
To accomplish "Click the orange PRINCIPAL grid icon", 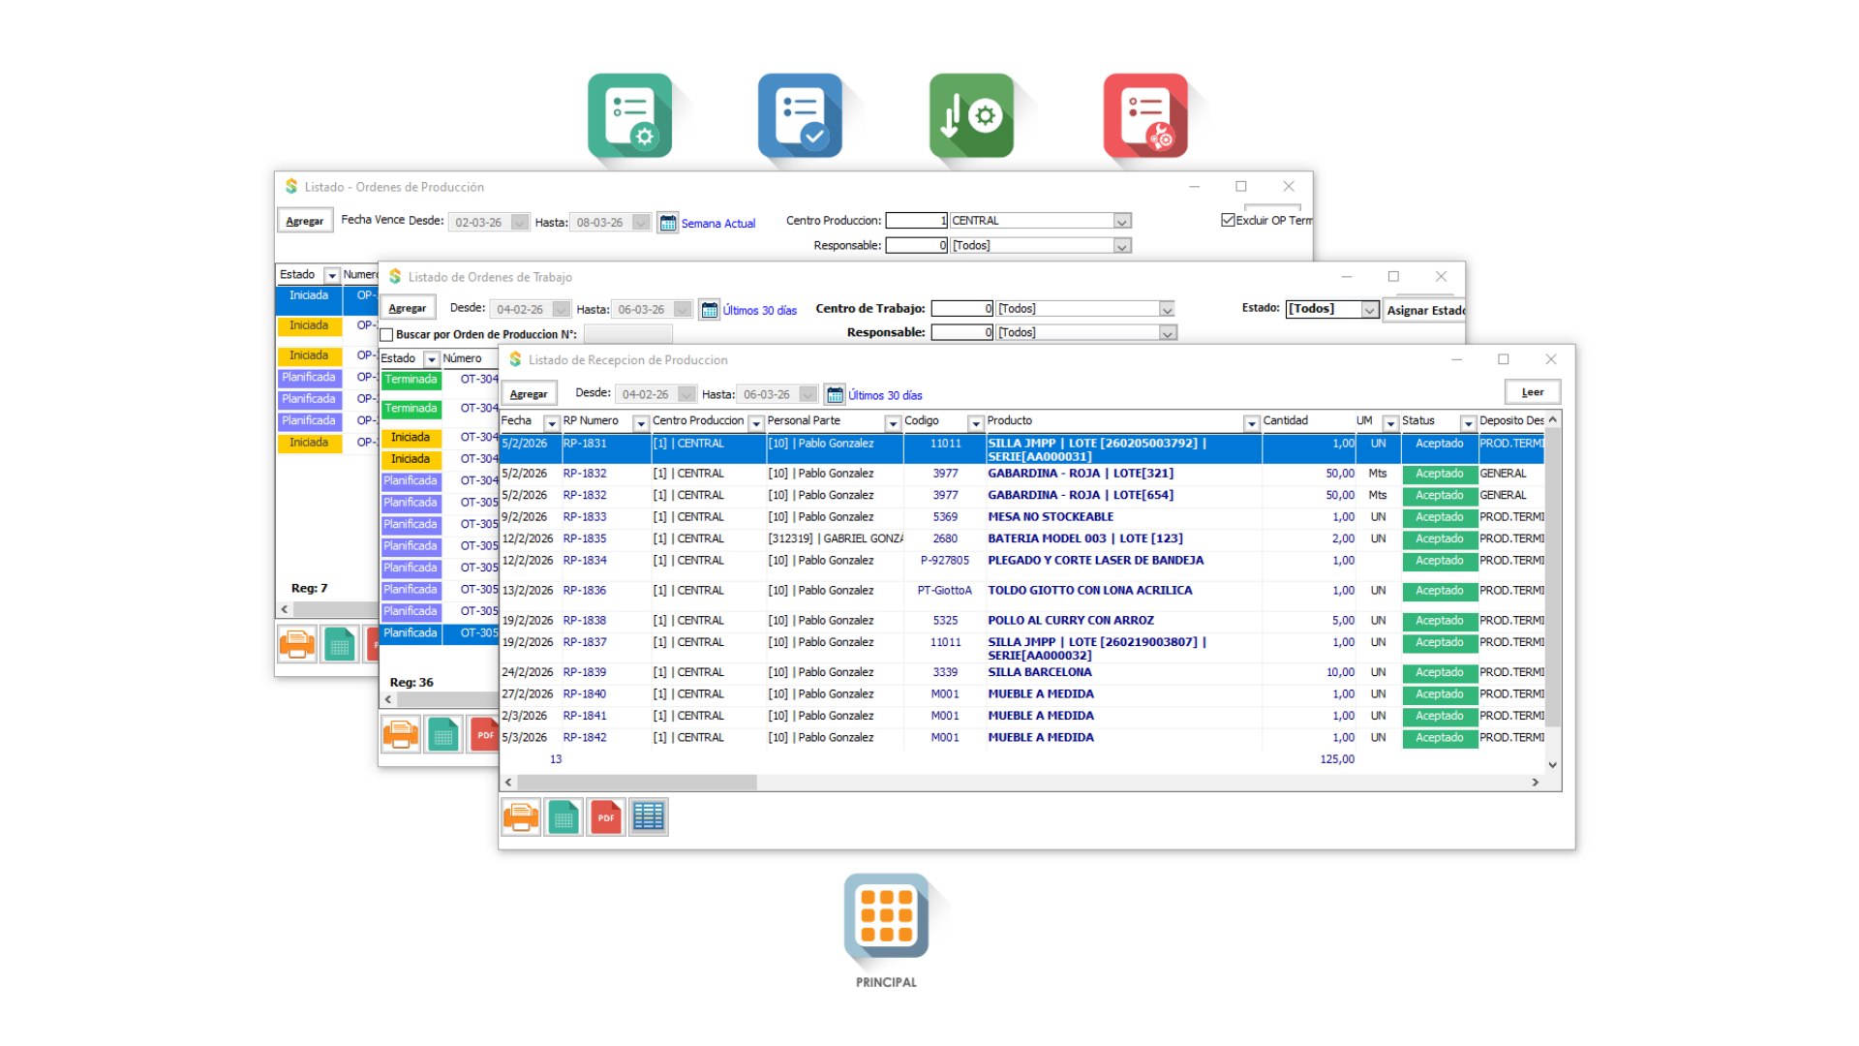I will [886, 916].
